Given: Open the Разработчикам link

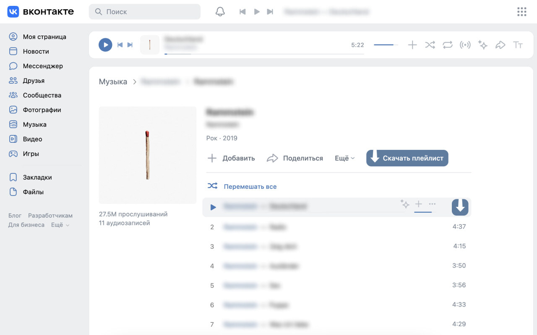Looking at the screenshot, I should (x=50, y=215).
